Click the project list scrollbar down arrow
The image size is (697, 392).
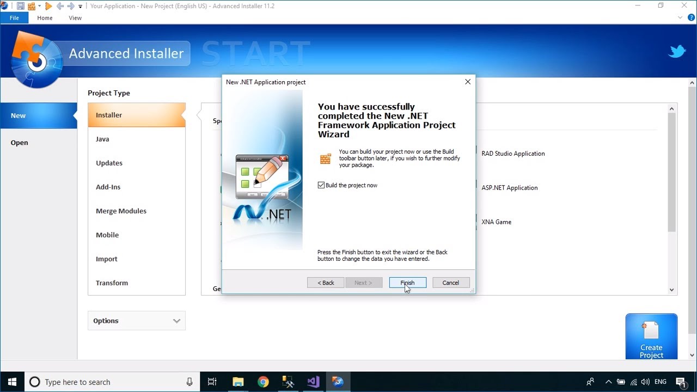point(671,290)
